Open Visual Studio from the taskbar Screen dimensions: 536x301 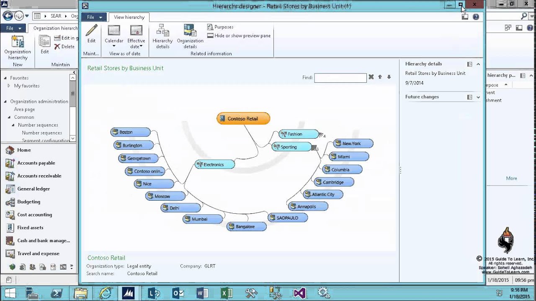tap(299, 293)
